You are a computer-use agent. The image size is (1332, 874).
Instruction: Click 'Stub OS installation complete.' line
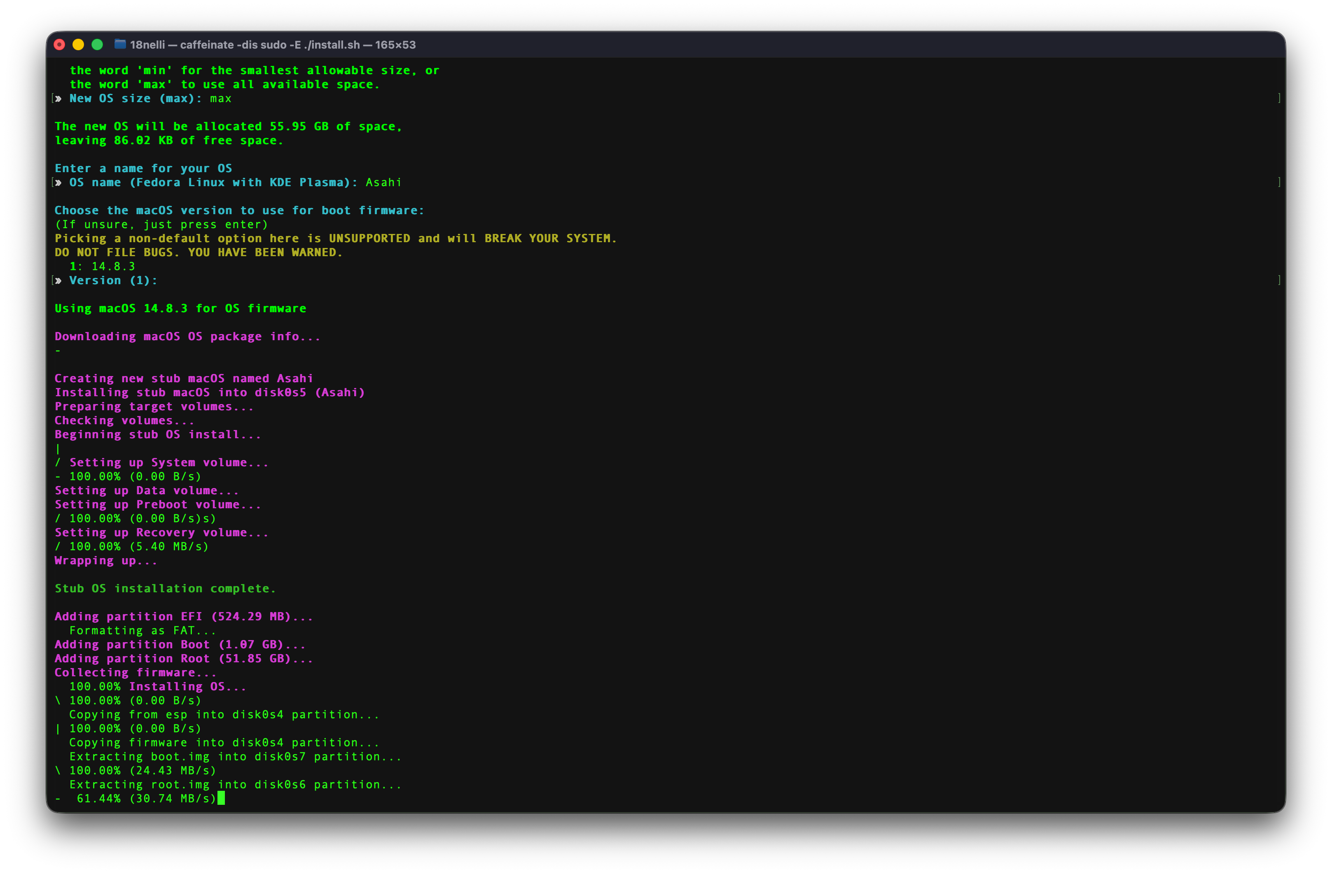click(165, 588)
